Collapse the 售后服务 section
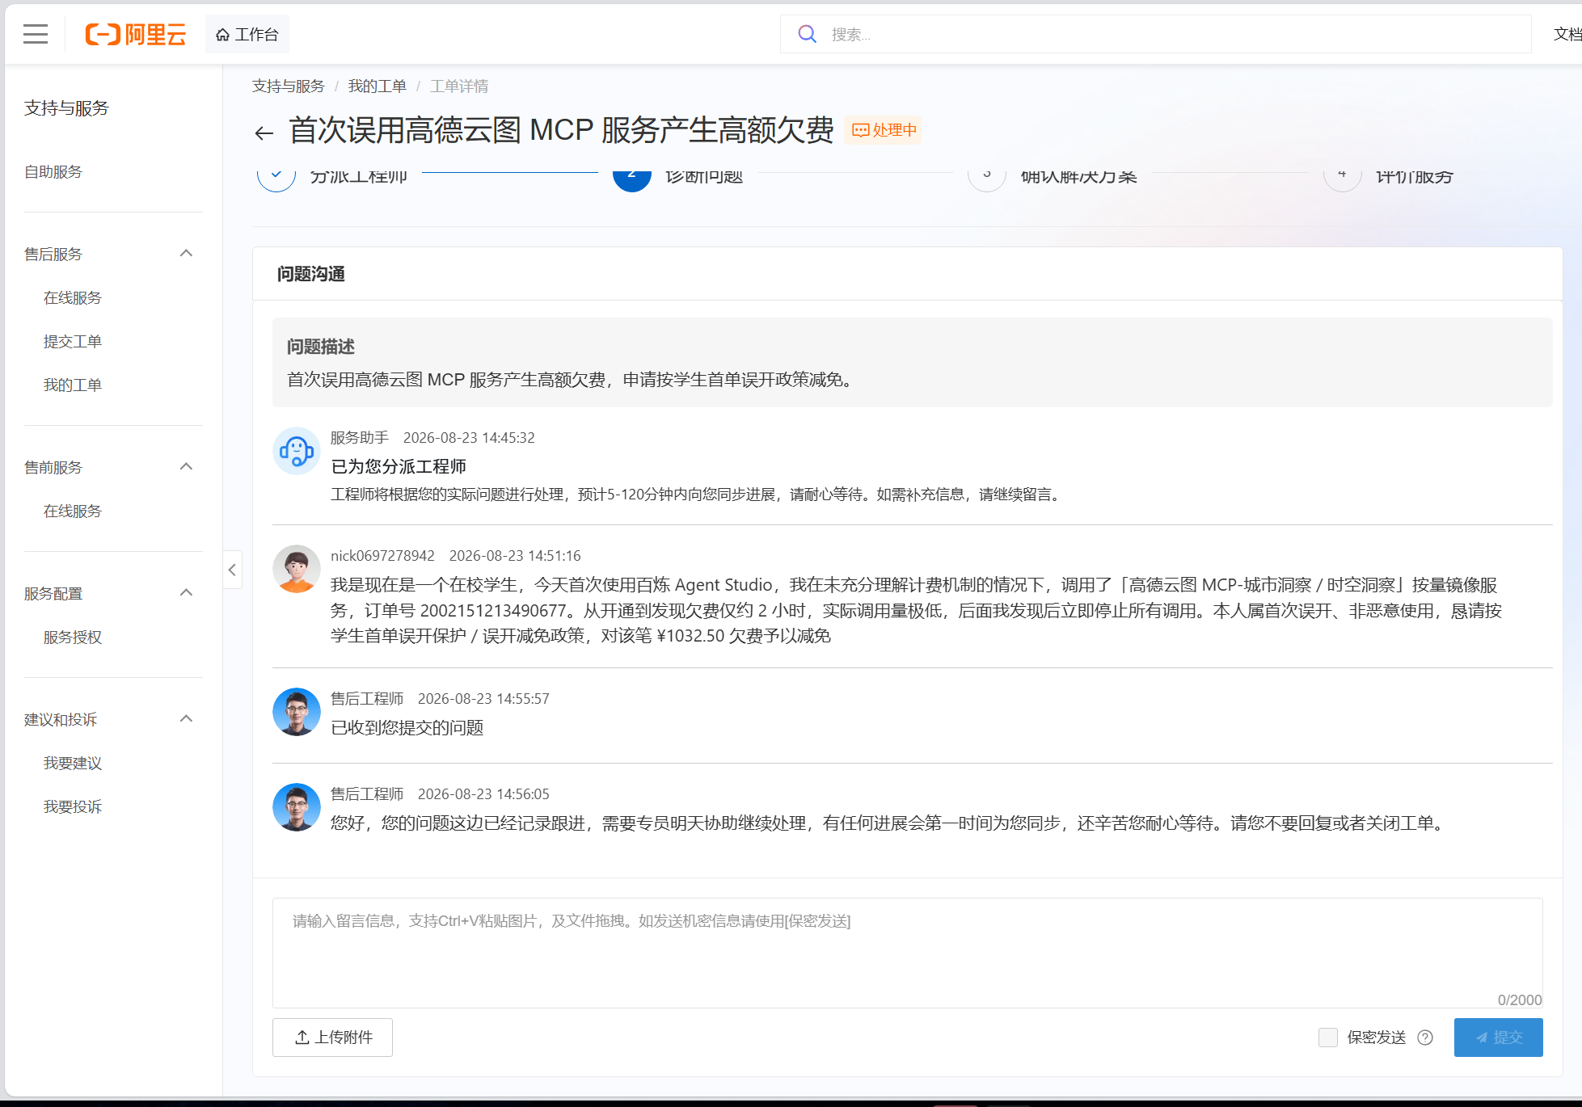Screen dimensions: 1582x1107 coord(186,254)
